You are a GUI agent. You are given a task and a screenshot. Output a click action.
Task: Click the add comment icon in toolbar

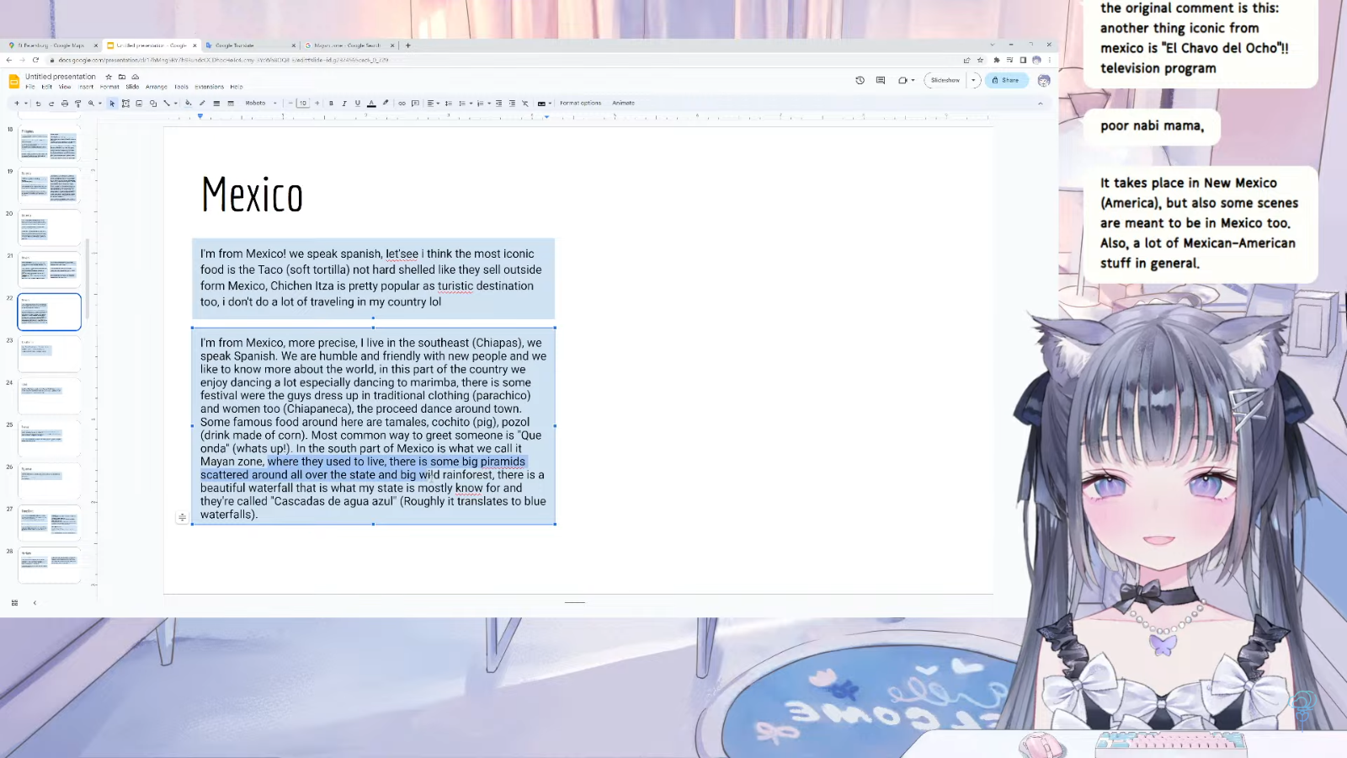coord(415,103)
